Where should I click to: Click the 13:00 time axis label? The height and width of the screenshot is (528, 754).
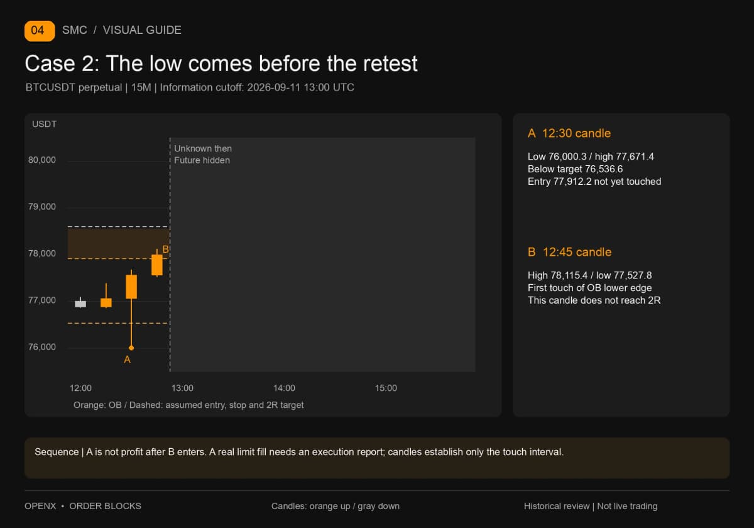point(183,388)
